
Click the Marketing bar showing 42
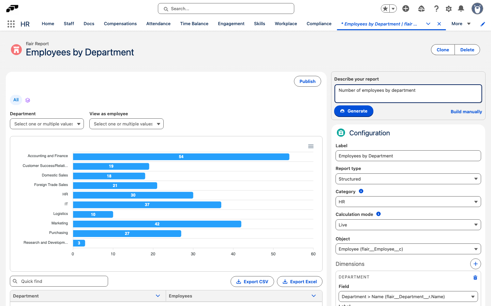coord(157,224)
